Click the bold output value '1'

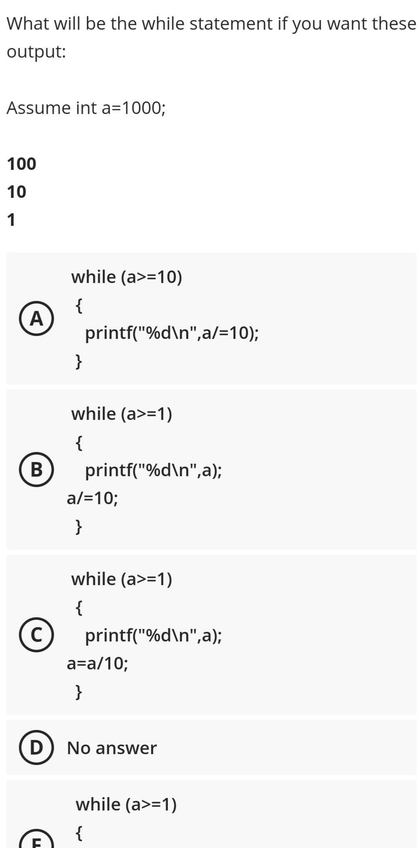[11, 219]
